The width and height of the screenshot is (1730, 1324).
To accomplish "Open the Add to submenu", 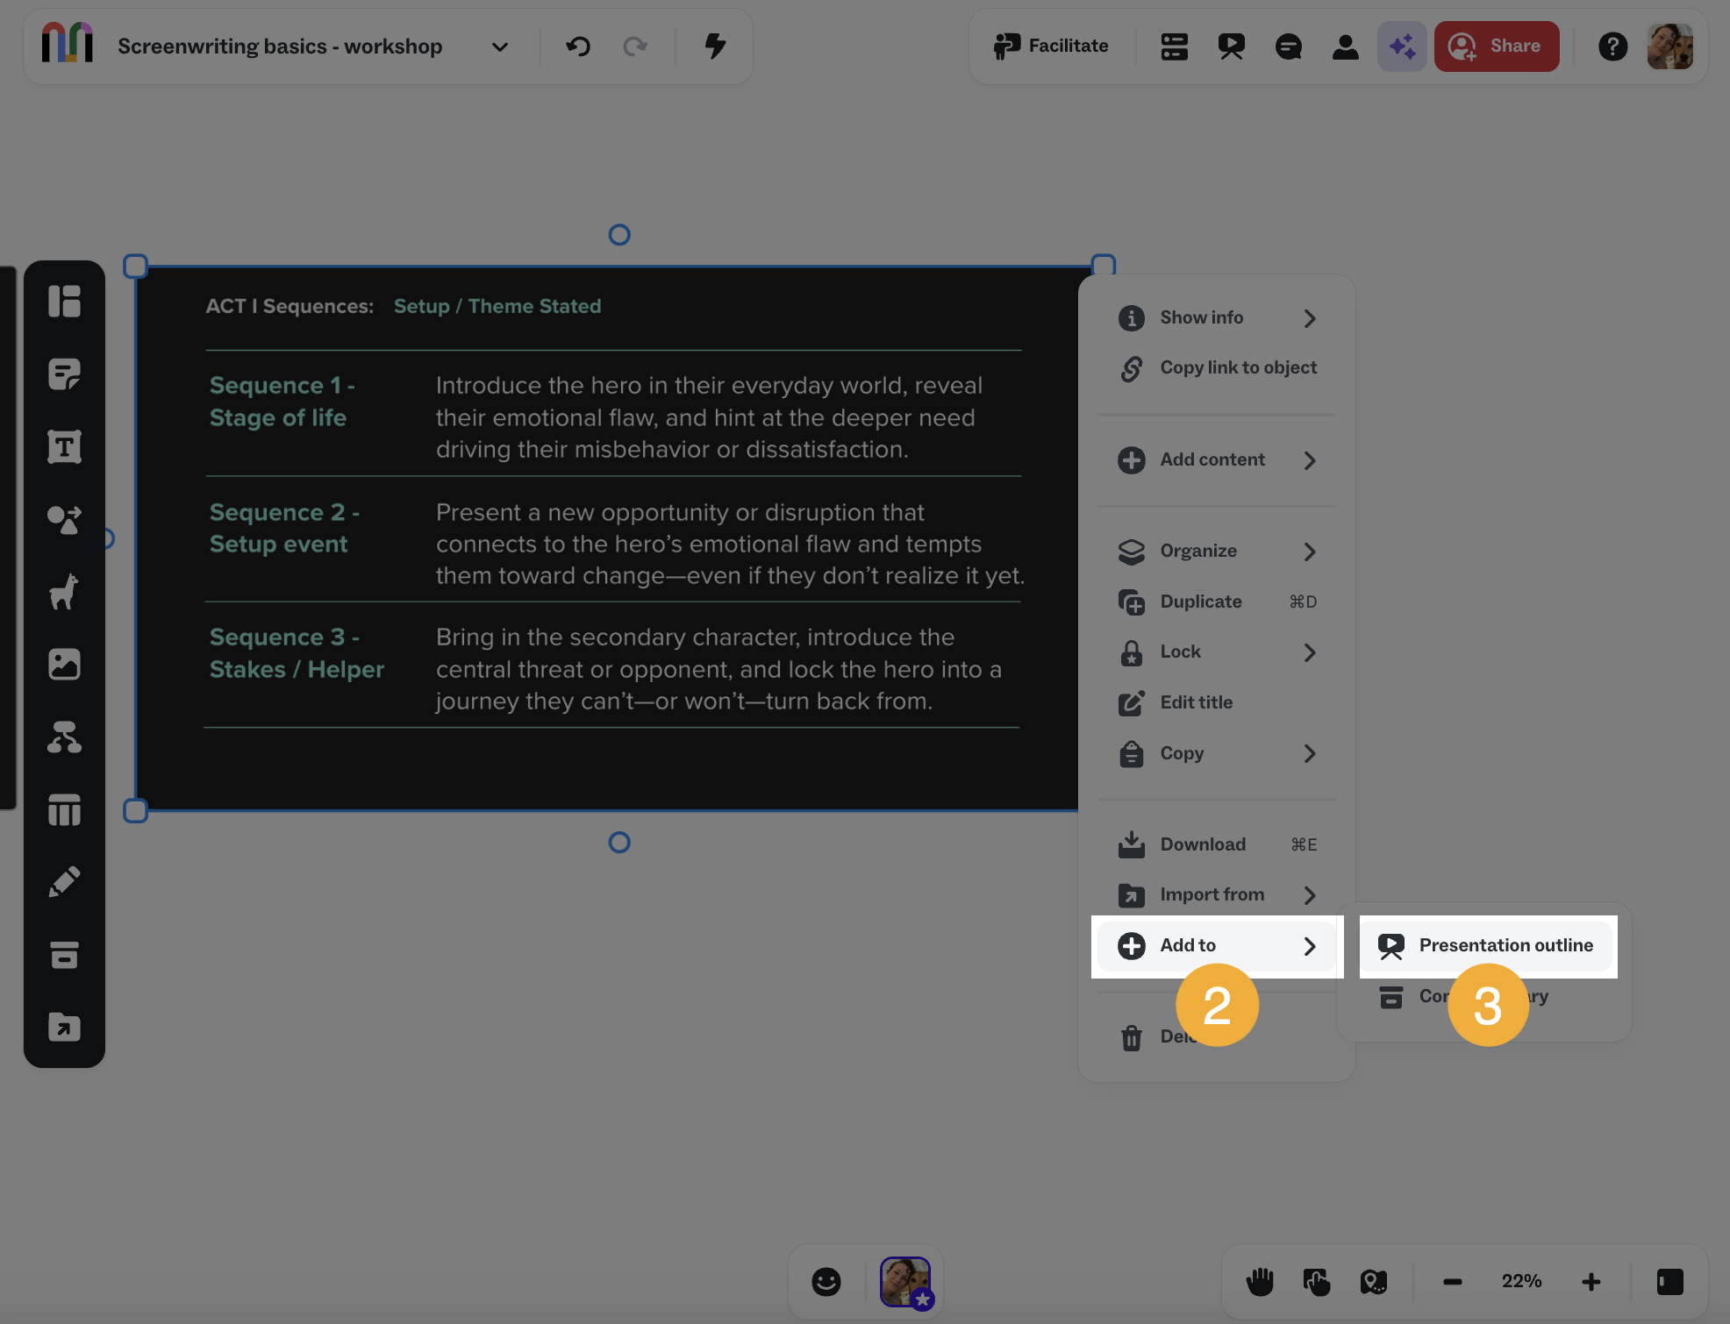I will [x=1216, y=946].
